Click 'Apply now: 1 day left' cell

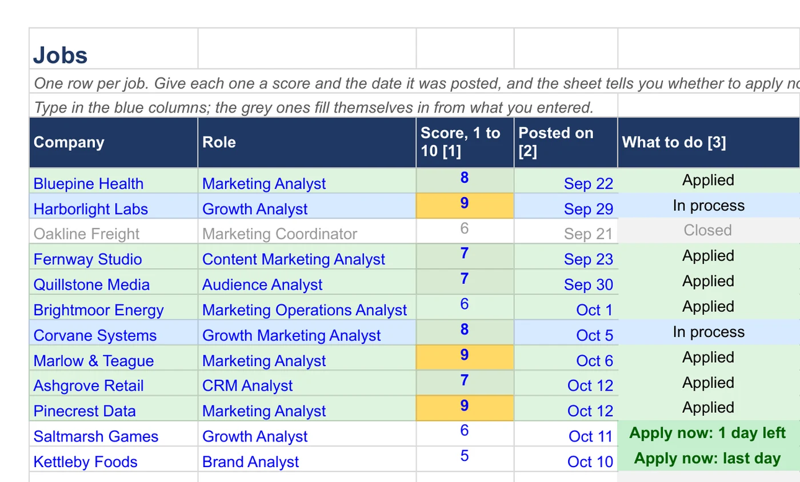click(x=709, y=433)
